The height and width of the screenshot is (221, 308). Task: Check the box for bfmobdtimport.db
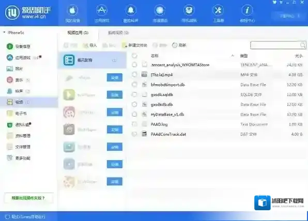[x=134, y=85]
